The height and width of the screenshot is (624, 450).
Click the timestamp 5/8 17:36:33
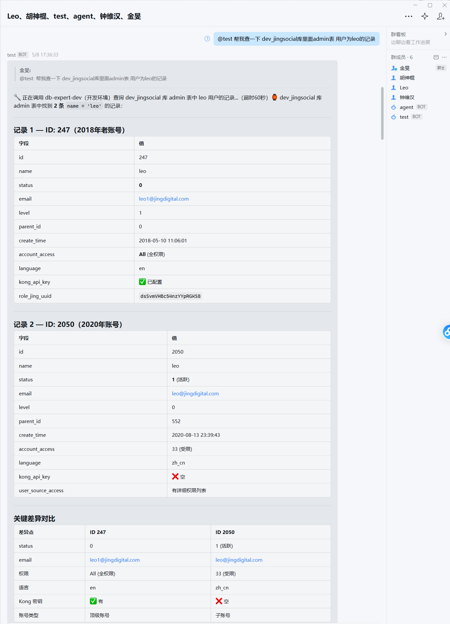coord(45,55)
